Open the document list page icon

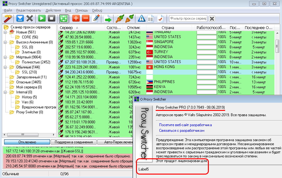[151, 19]
